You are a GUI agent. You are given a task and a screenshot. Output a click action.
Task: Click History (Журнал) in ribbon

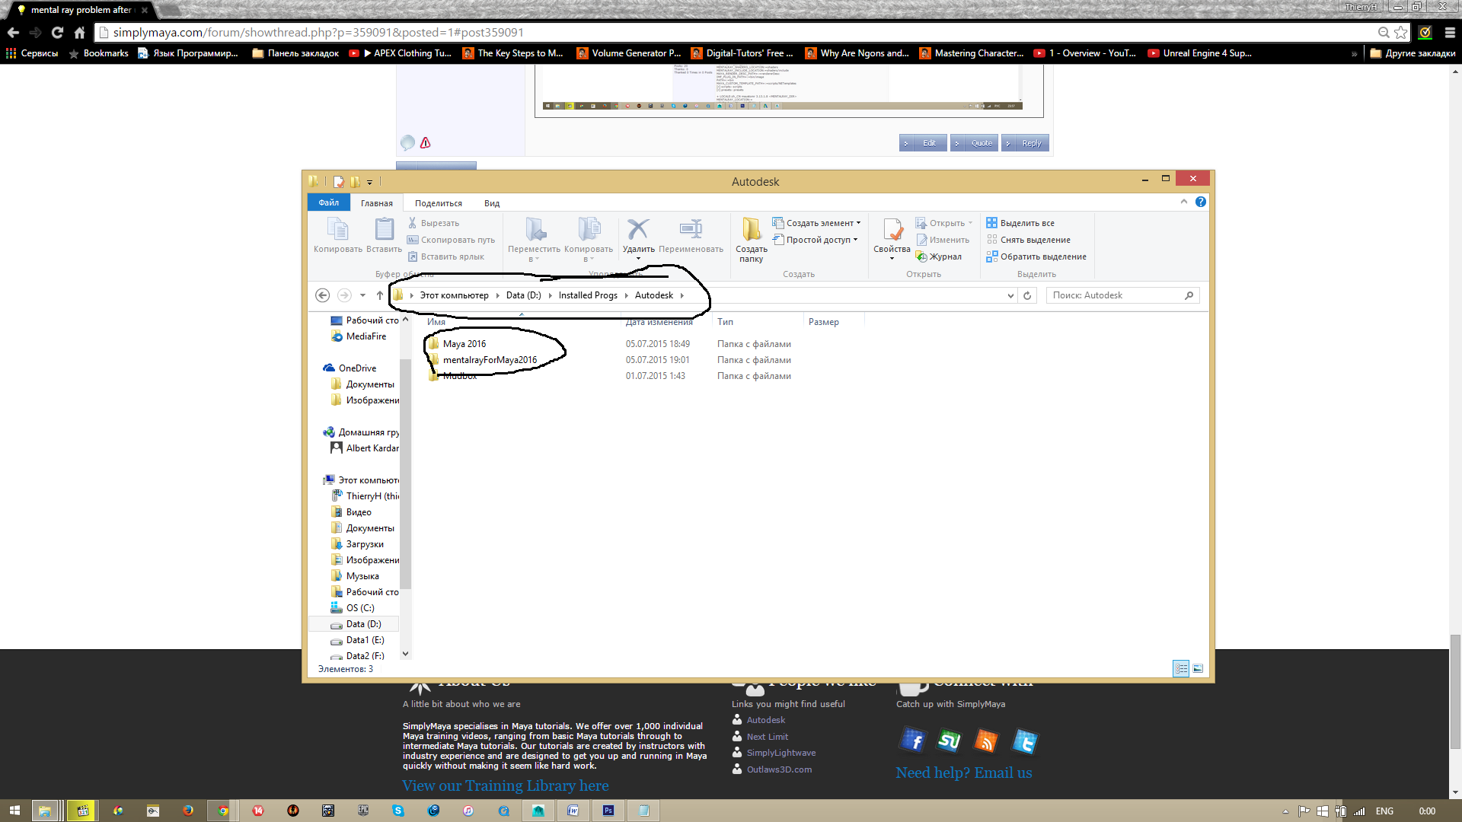(938, 256)
